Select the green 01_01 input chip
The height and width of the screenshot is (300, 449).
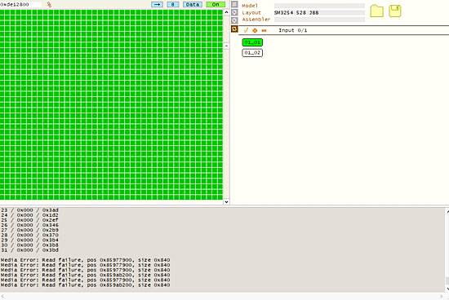click(252, 42)
